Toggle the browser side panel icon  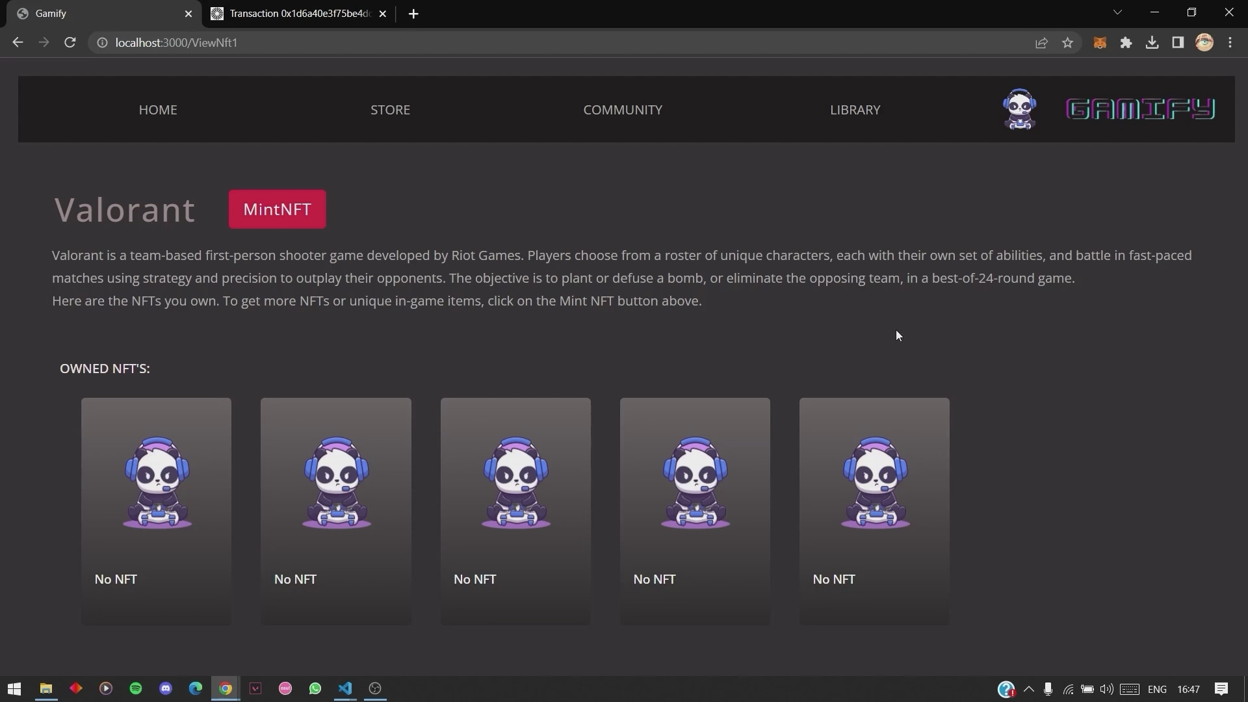(x=1178, y=43)
